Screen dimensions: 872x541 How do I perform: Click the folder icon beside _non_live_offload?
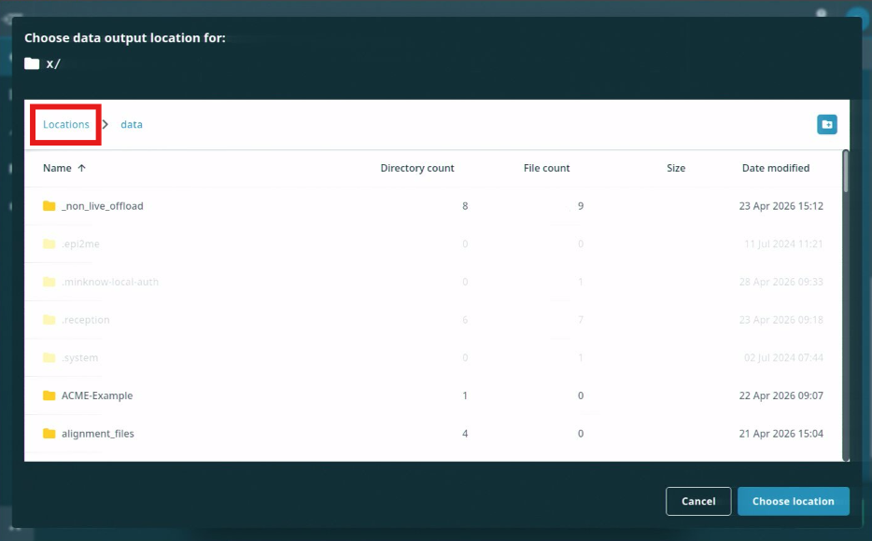[x=49, y=205]
